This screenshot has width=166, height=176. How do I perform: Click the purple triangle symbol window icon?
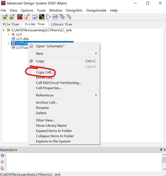click(x=48, y=17)
